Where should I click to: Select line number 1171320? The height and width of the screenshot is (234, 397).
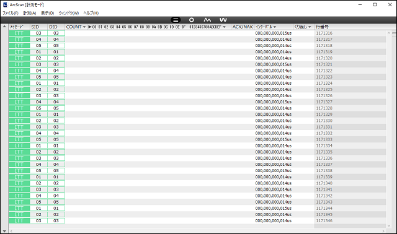tap(324, 58)
